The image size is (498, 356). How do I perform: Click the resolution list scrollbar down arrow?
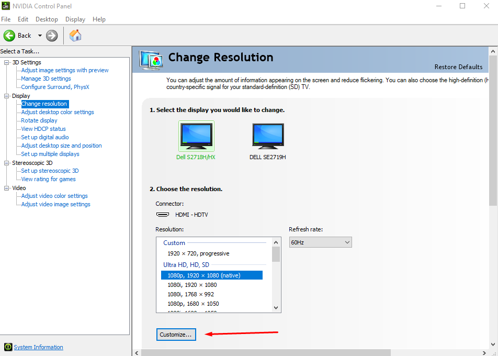[x=276, y=308]
